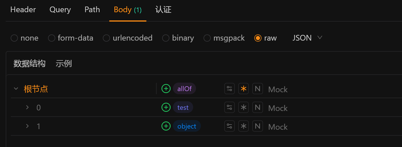This screenshot has height=147, width=402.
Task: Collapse the 根节点 root node
Action: click(x=16, y=89)
